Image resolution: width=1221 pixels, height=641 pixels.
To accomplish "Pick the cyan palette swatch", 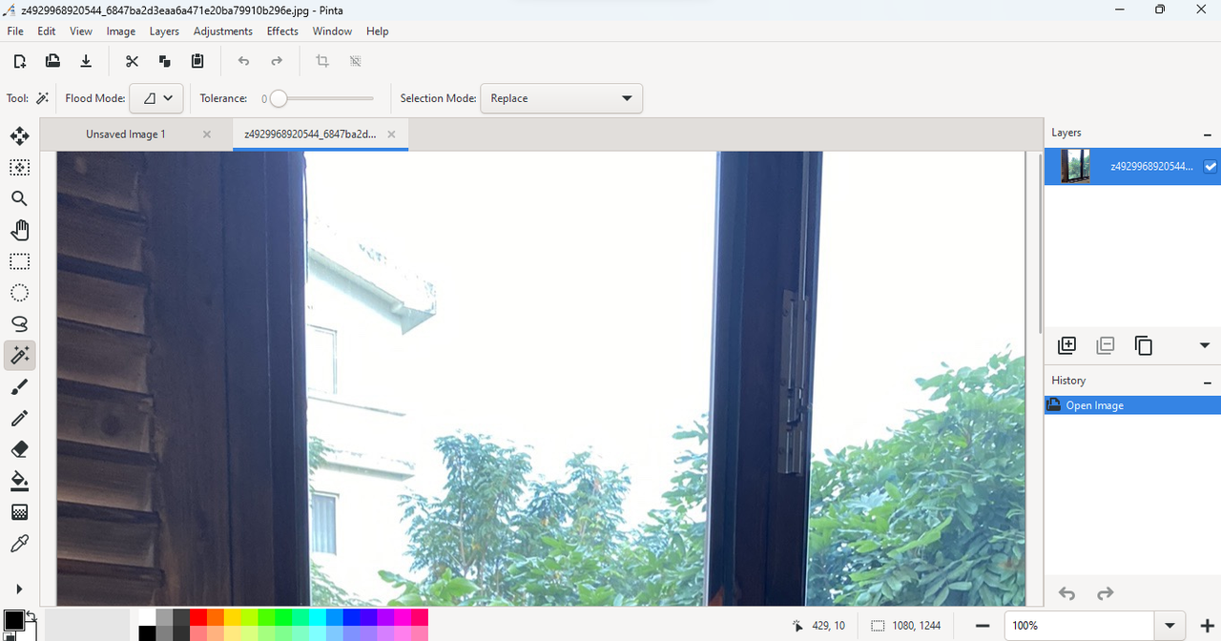I will coord(318,617).
